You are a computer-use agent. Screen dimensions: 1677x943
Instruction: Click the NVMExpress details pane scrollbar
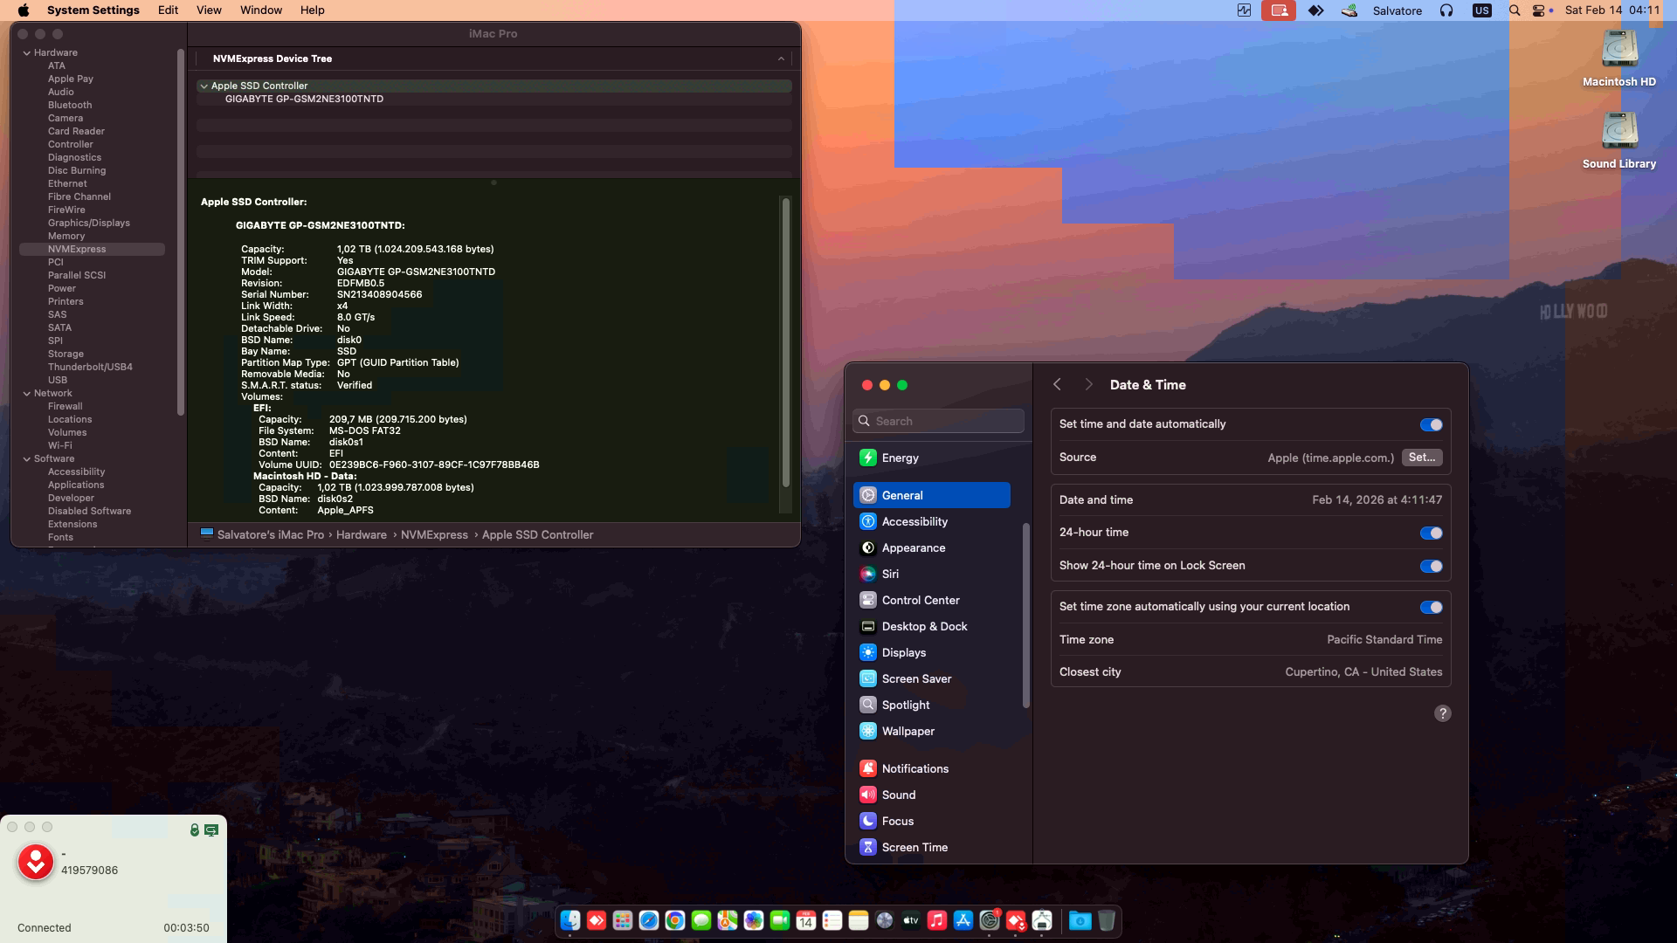pos(786,342)
